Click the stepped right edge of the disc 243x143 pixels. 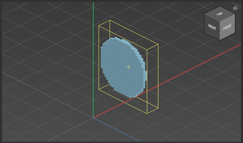coord(144,68)
